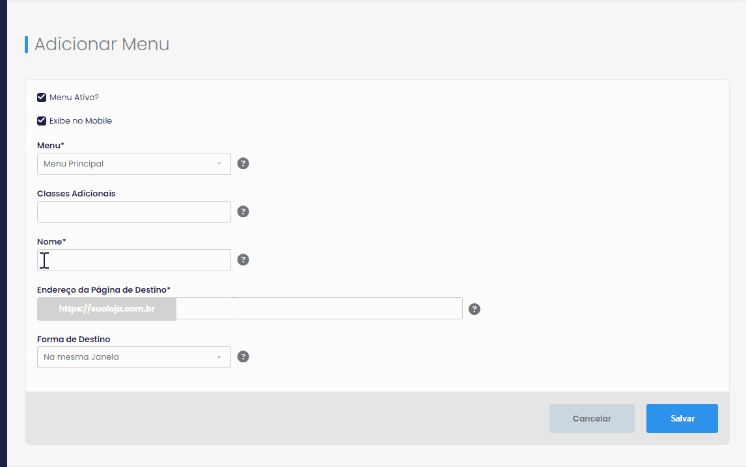Screen dimensions: 746x467
Task: Open the Menu Principal dropdown
Action: (134, 164)
